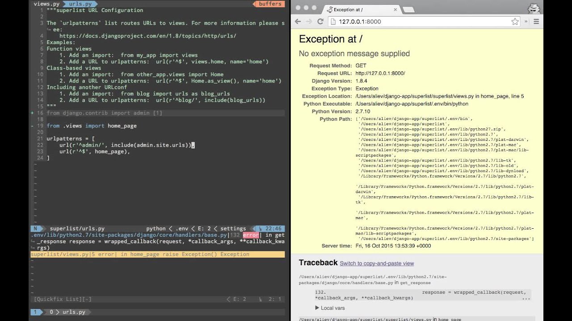572x321 pixels.
Task: Click the Request Method value GET
Action: (361, 66)
